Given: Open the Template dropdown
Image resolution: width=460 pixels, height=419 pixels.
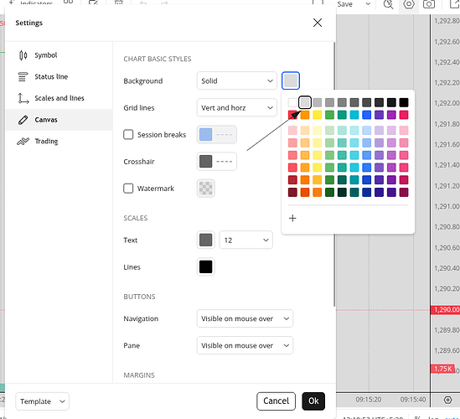Looking at the screenshot, I should (42, 401).
